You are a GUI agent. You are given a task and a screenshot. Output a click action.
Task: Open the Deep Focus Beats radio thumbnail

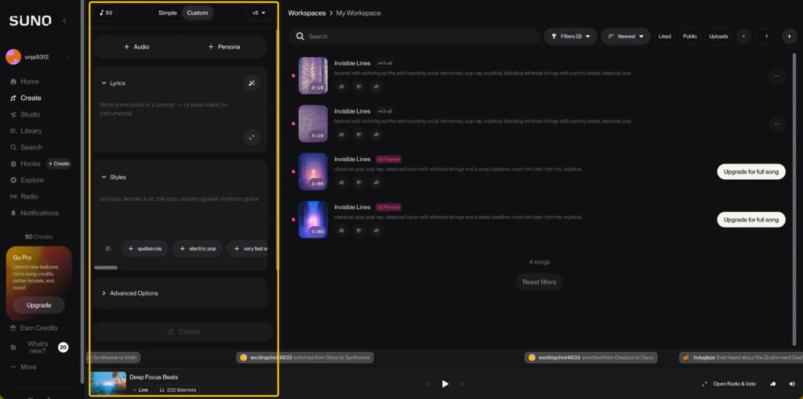108,383
